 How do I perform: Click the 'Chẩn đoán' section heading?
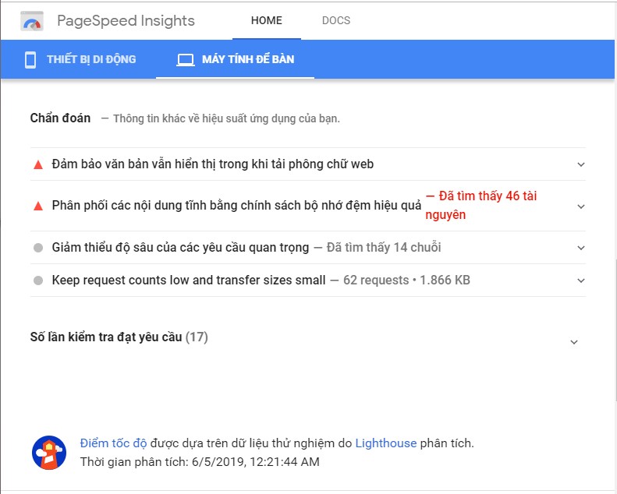(60, 118)
